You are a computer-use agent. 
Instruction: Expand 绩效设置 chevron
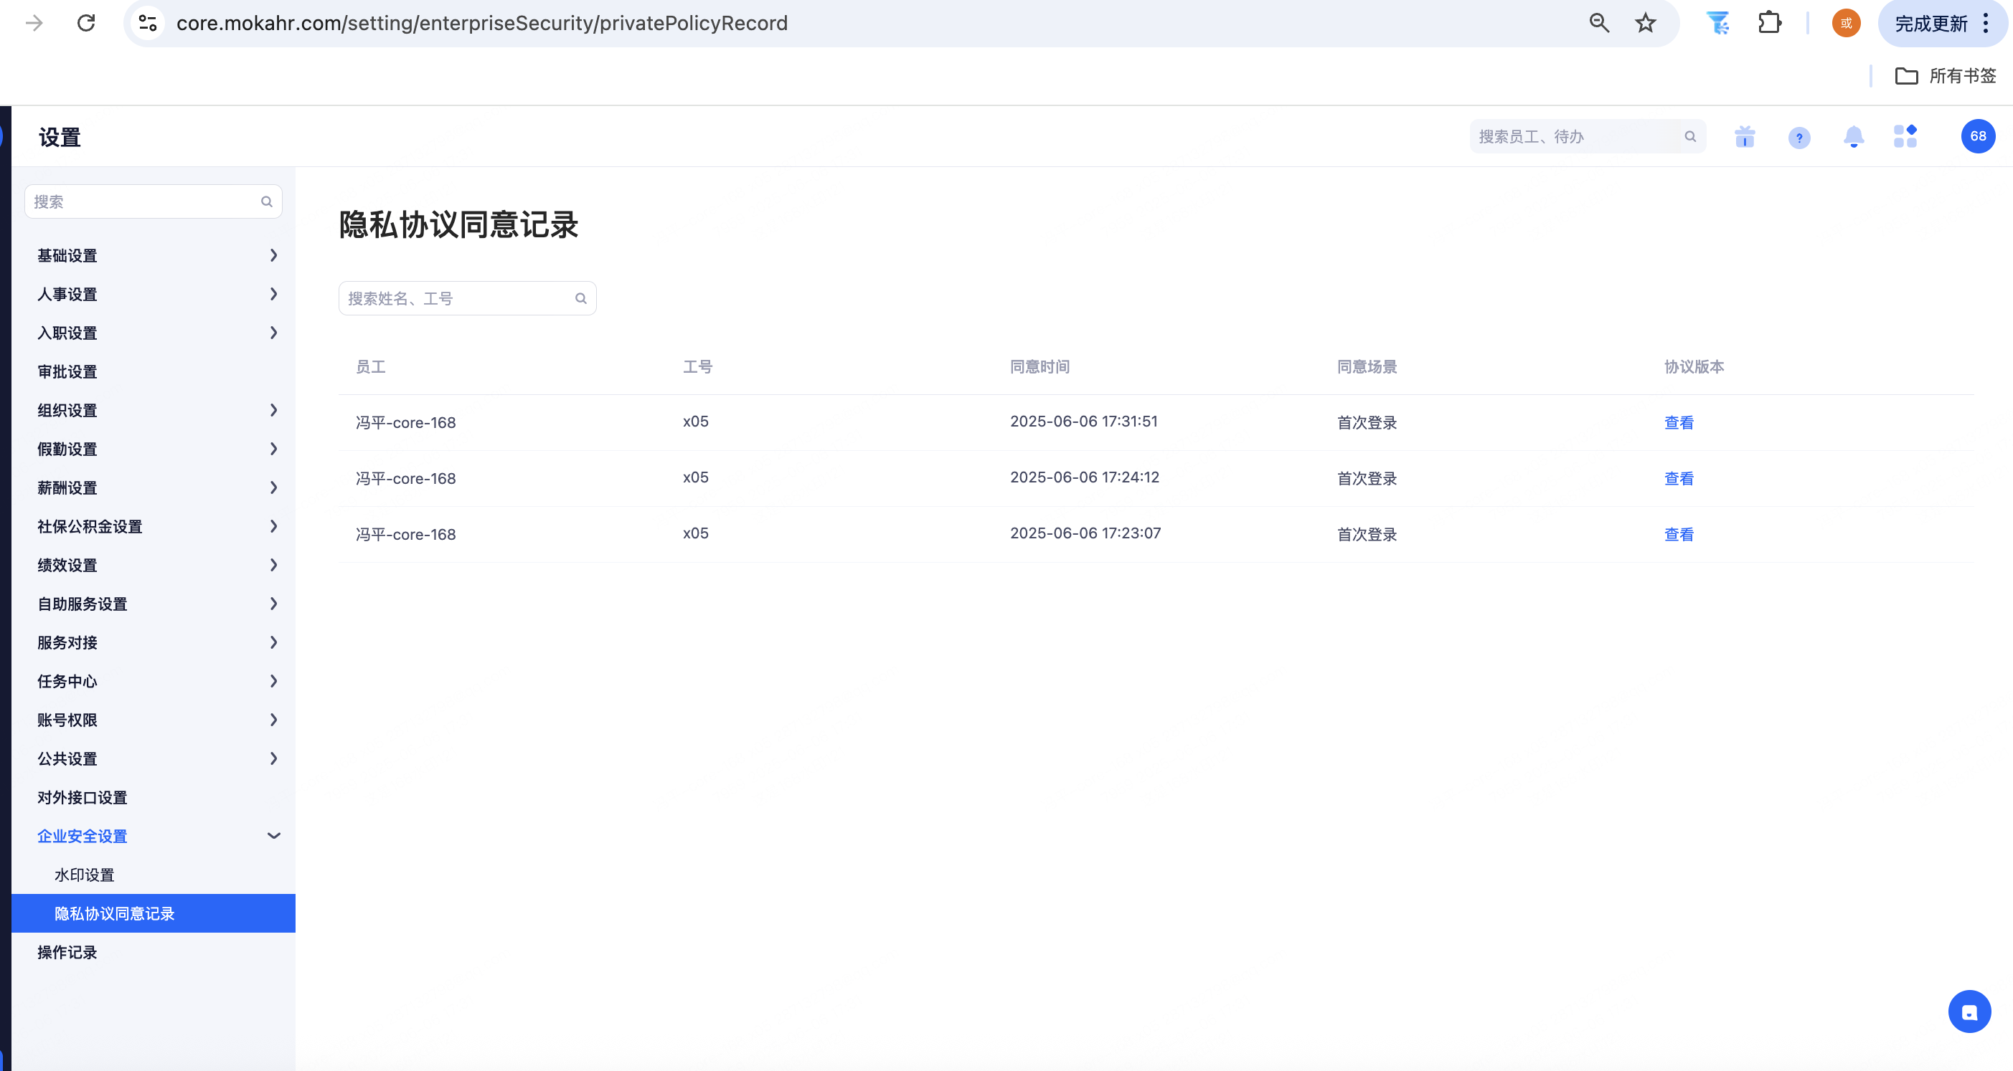273,564
